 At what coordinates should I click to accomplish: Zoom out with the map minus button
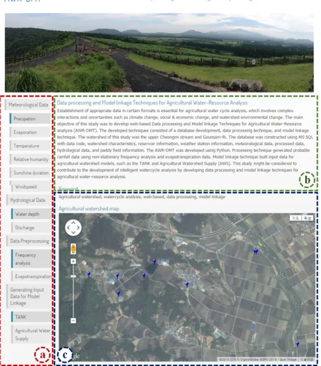[x=73, y=320]
